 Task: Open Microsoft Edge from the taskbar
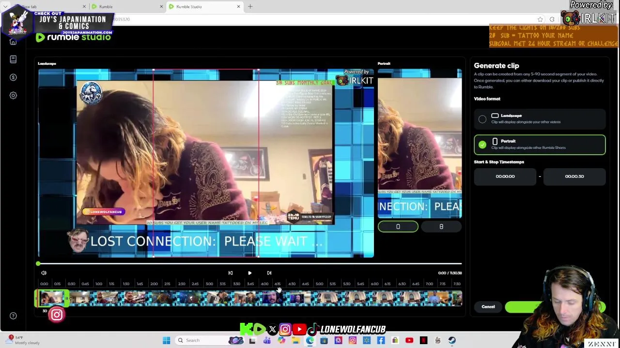[x=310, y=340]
